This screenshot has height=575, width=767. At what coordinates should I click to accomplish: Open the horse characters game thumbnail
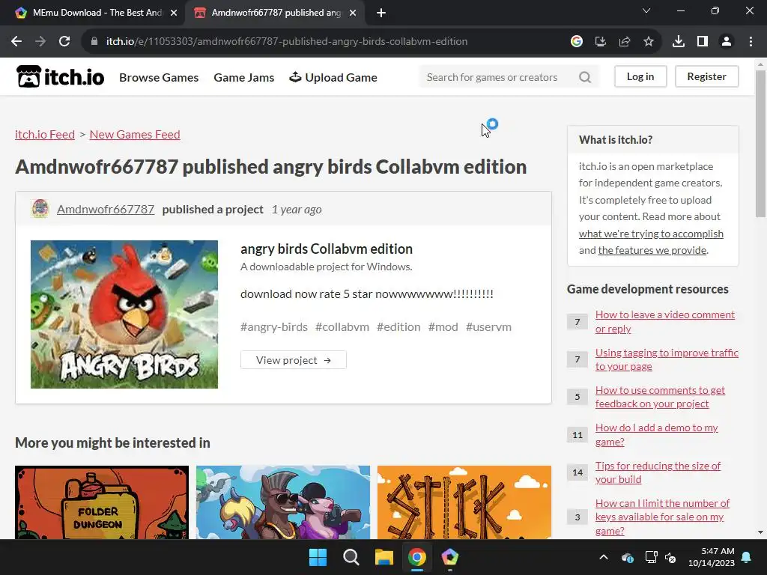[283, 502]
